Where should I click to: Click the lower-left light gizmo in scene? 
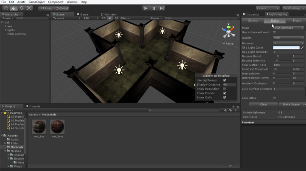[x=119, y=70]
